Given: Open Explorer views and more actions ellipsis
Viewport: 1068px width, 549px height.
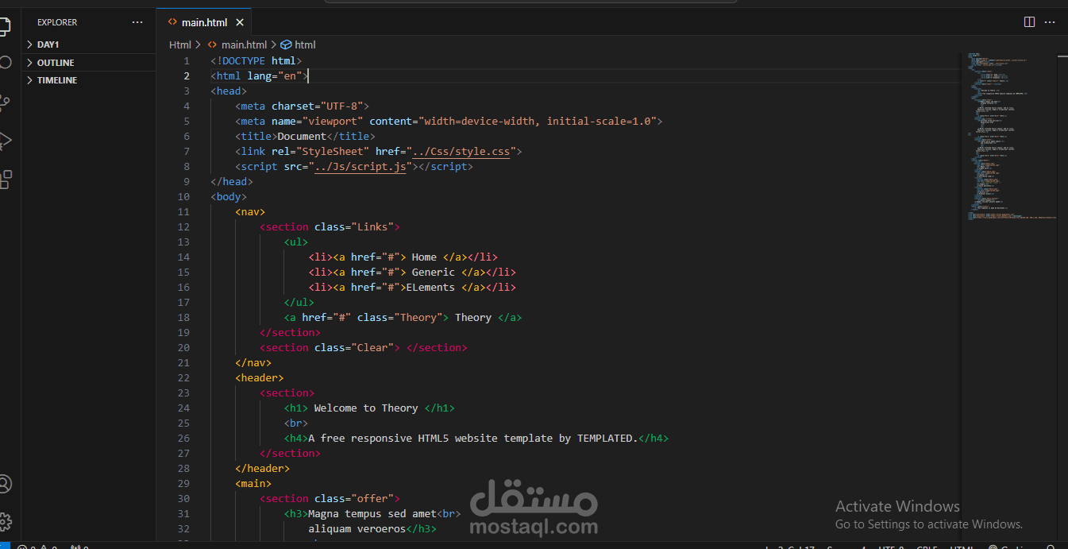Looking at the screenshot, I should 137,22.
